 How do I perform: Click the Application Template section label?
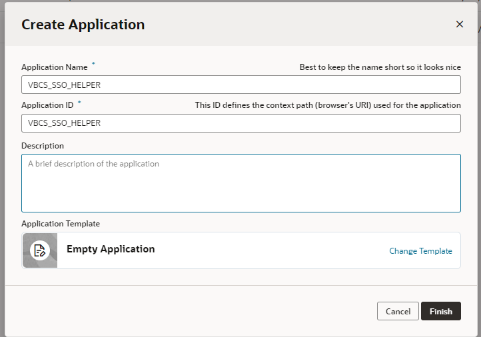61,224
